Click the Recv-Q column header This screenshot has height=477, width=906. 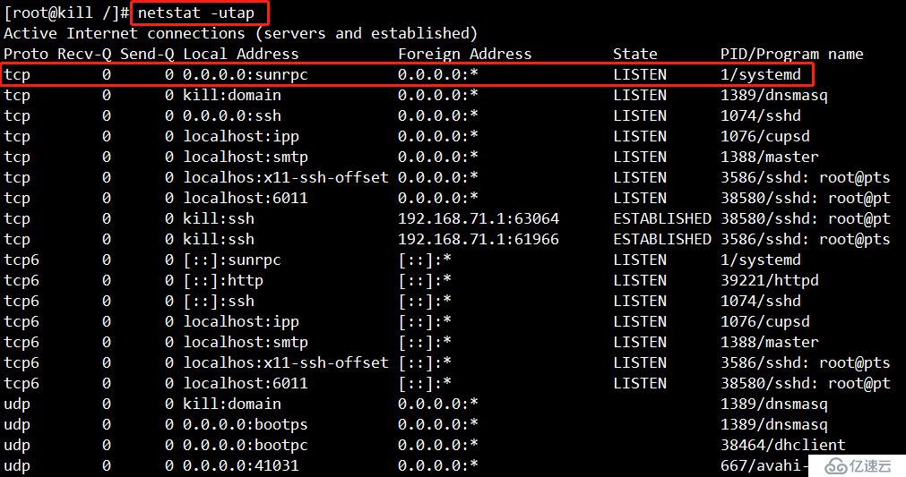coord(84,55)
